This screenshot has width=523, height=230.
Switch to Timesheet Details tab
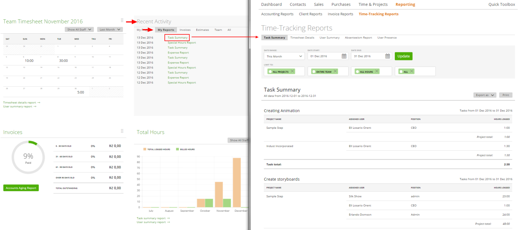(302, 38)
